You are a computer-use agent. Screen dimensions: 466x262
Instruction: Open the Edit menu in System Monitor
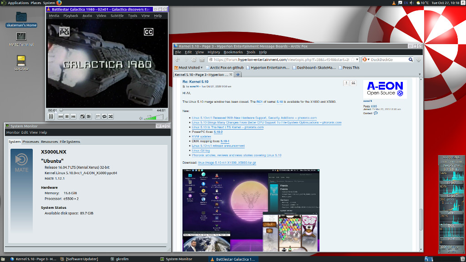[x=25, y=132]
